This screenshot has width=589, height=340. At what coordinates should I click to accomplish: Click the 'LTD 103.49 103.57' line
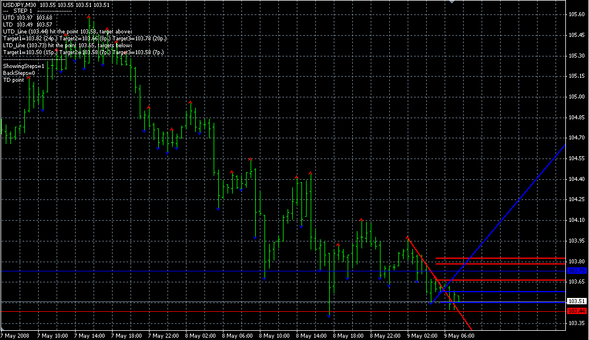(28, 24)
